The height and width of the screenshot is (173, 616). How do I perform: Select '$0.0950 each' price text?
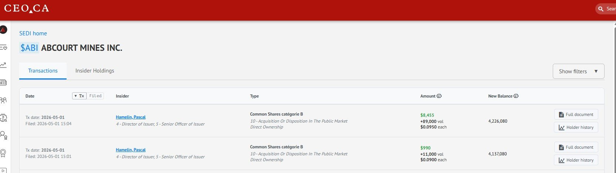click(433, 127)
